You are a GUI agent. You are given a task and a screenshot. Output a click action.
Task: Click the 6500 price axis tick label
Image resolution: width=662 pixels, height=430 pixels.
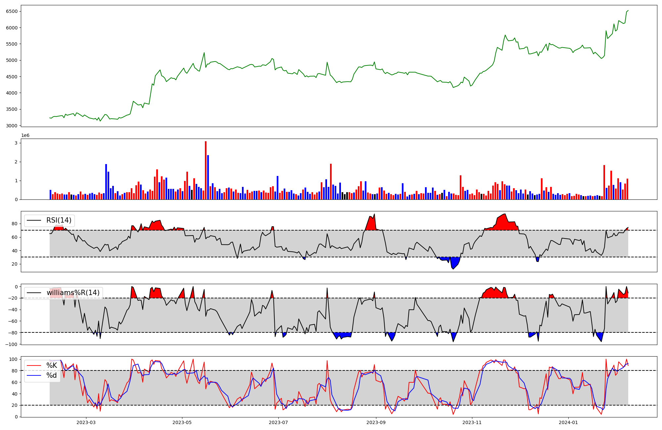12,11
